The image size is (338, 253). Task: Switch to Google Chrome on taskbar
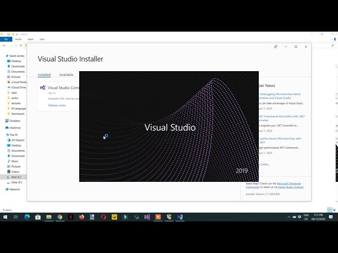tap(60, 217)
